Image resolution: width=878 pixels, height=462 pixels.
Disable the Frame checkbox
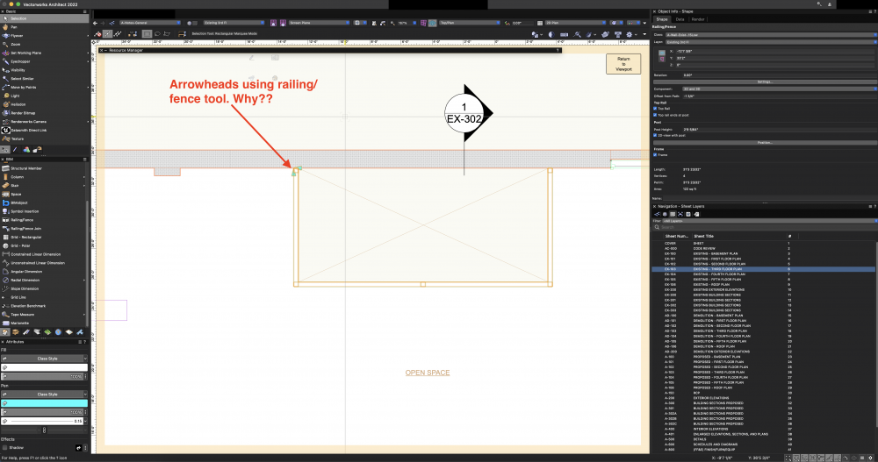pos(656,155)
